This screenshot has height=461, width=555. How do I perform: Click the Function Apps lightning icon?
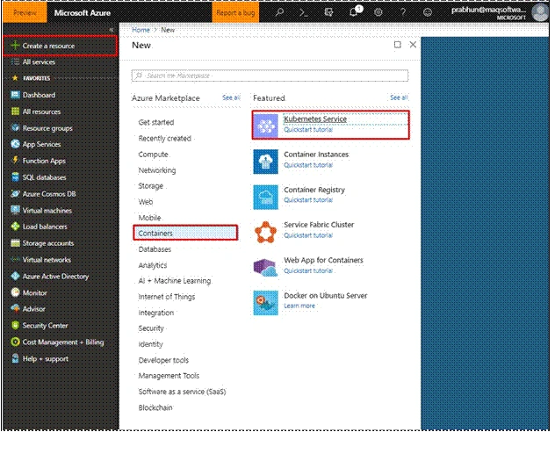coord(15,160)
